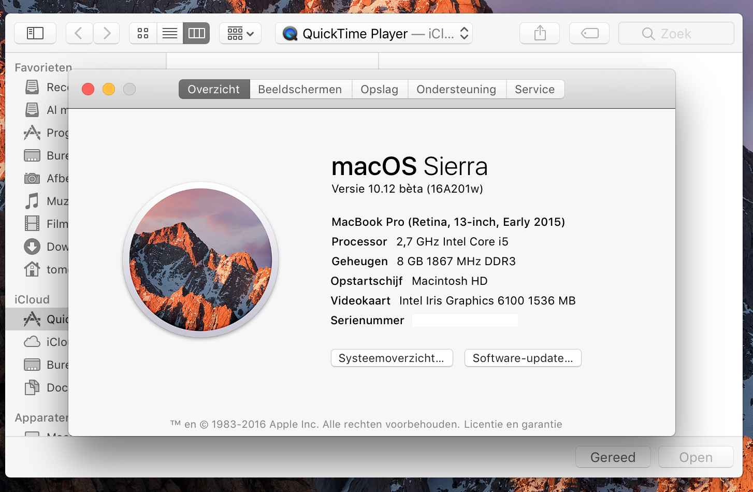Click the '2,7 GHz Intel Core i5' value
The height and width of the screenshot is (492, 753).
pyautogui.click(x=453, y=242)
